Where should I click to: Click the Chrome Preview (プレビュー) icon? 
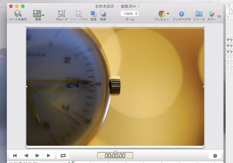click(162, 14)
